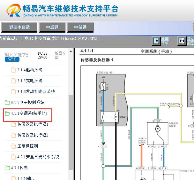Select 传感器及执行器2 page
Image resolution: width=194 pixels, height=180 pixels.
point(33,135)
